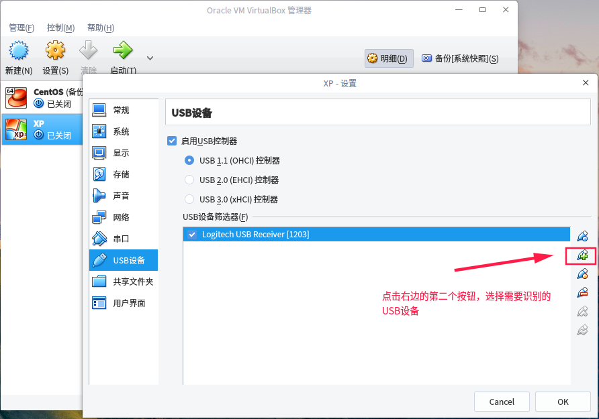Click the New (新建) VM toolbar icon
Image resolution: width=599 pixels, height=419 pixels.
tap(19, 50)
